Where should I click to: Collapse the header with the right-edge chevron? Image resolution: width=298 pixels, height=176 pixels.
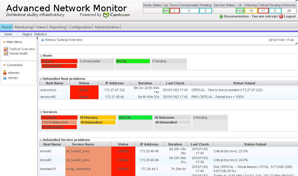(296, 44)
